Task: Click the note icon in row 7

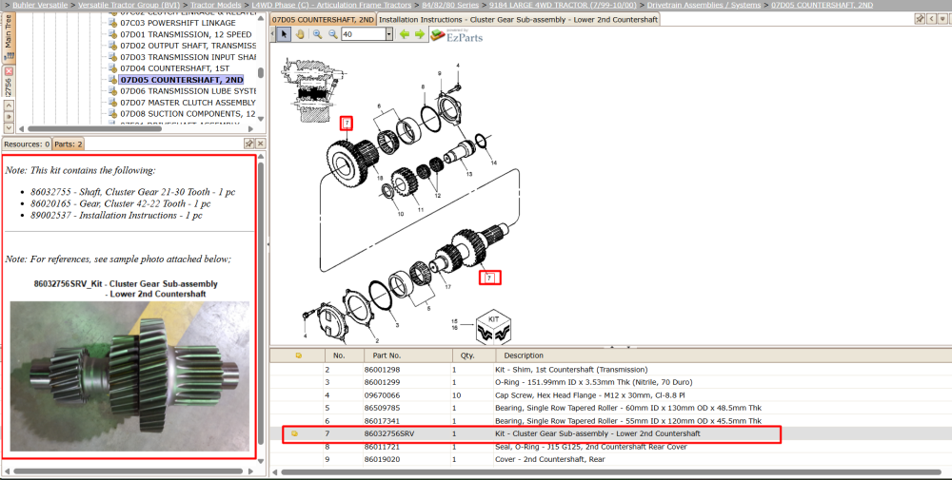Action: (x=294, y=434)
